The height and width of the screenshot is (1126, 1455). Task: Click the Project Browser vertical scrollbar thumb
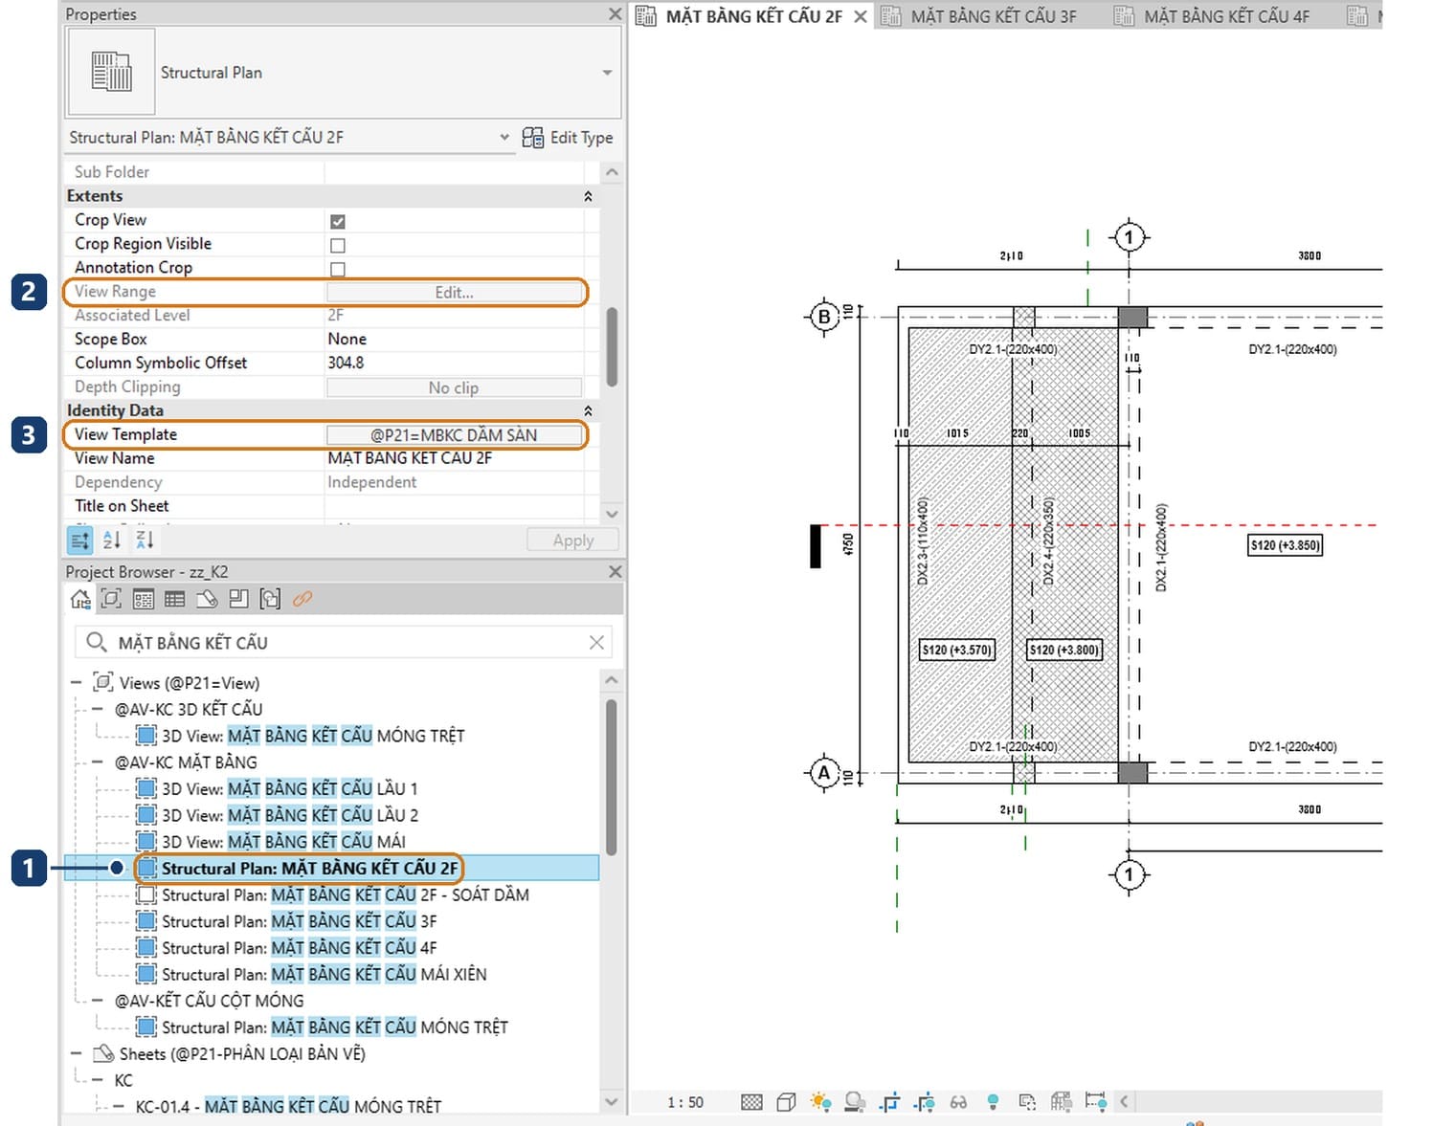pyautogui.click(x=612, y=776)
